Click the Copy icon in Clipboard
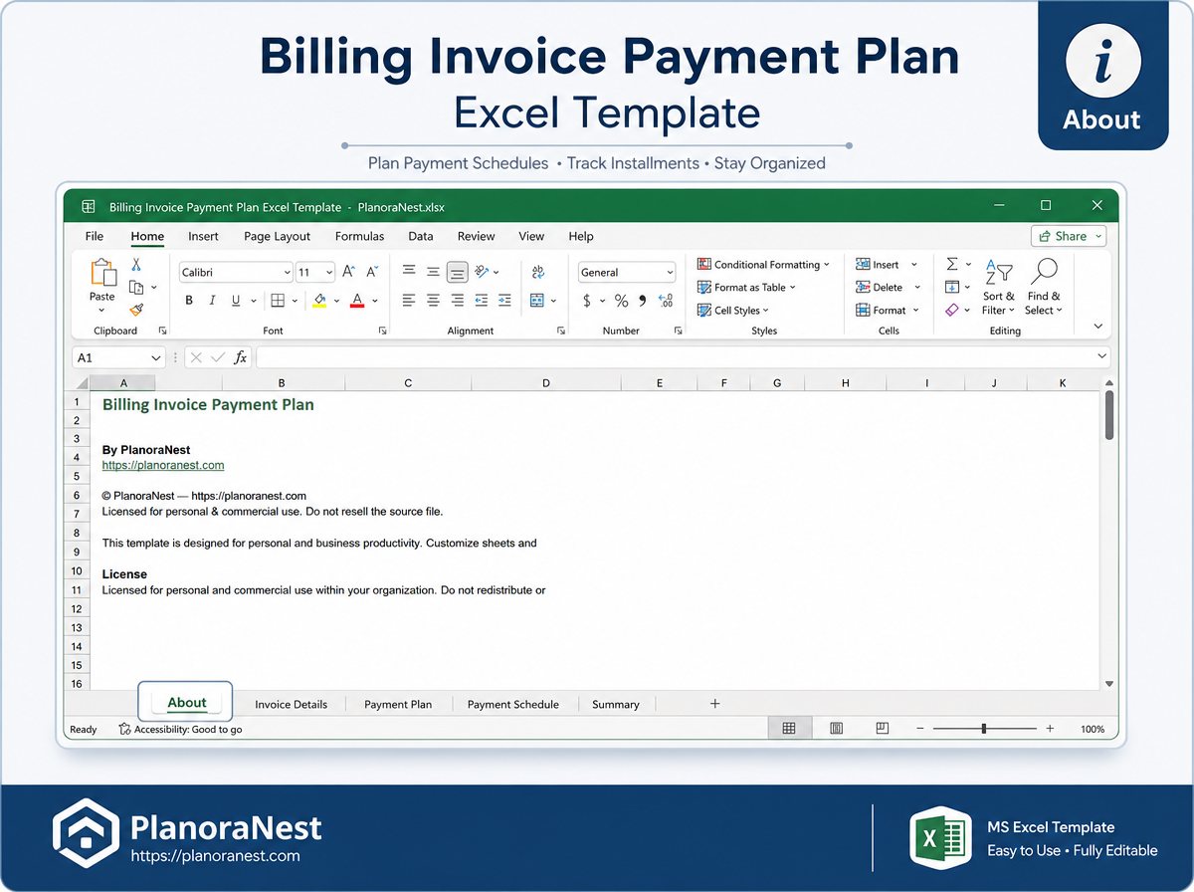1194x892 pixels. coord(136,287)
